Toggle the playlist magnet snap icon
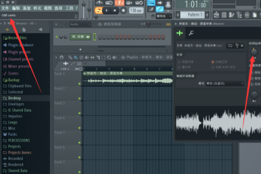Viewport: 261px width, 174px height. click(62, 57)
